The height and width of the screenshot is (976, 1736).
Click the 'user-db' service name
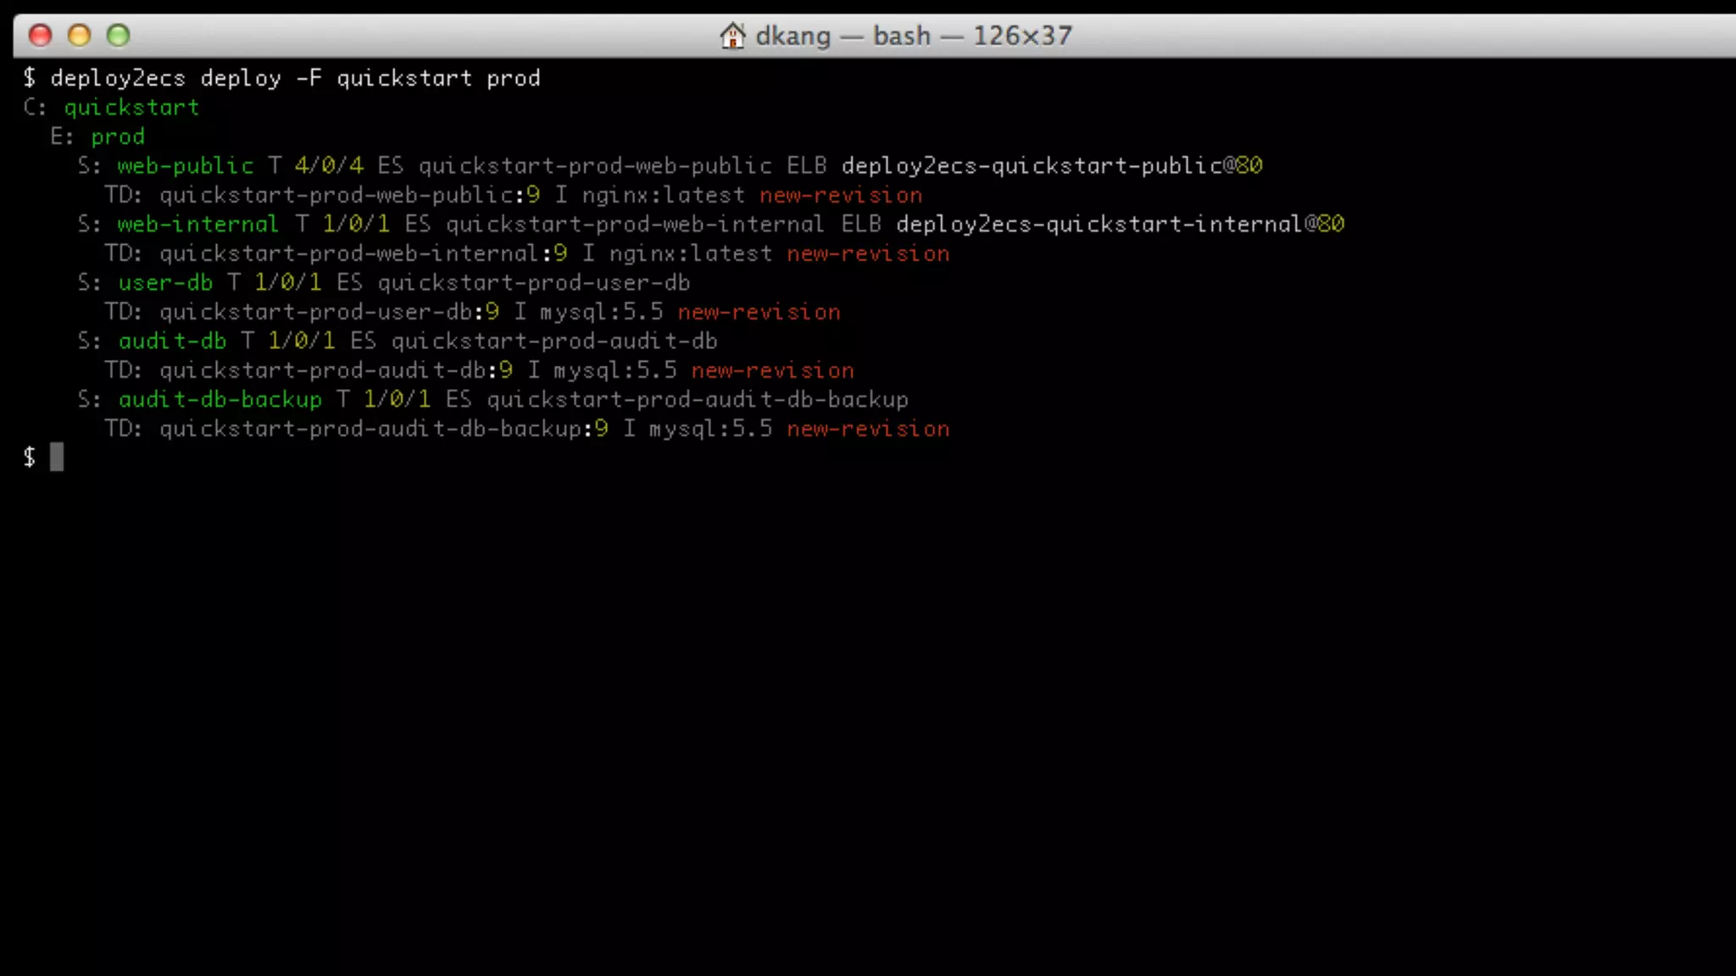click(x=165, y=283)
